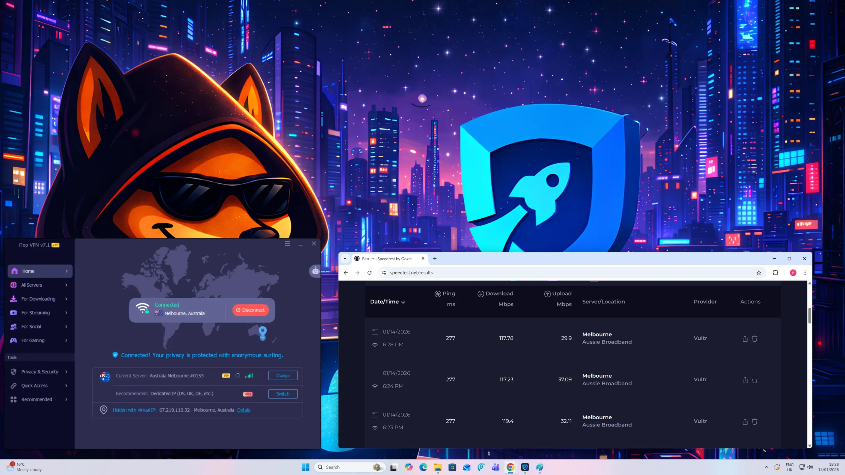This screenshot has width=845, height=475.
Task: Bookmark this page with the star icon
Action: click(x=759, y=272)
